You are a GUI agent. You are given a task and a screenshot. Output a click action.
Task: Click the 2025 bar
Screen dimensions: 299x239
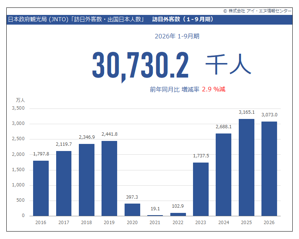click(246, 167)
